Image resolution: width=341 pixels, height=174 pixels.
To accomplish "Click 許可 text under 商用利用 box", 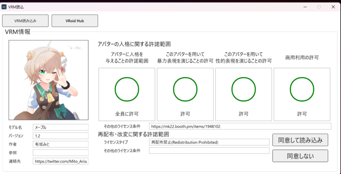I will pyautogui.click(x=302, y=114).
